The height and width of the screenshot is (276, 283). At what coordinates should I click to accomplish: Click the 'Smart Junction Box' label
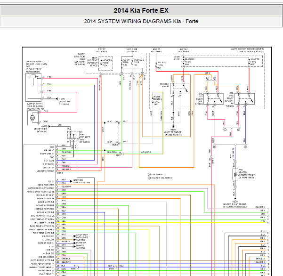80,59
